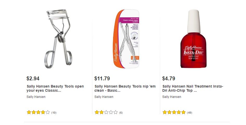Screen dimensions: 246x125
Task: Click the $11.79 price
Action: pos(102,79)
